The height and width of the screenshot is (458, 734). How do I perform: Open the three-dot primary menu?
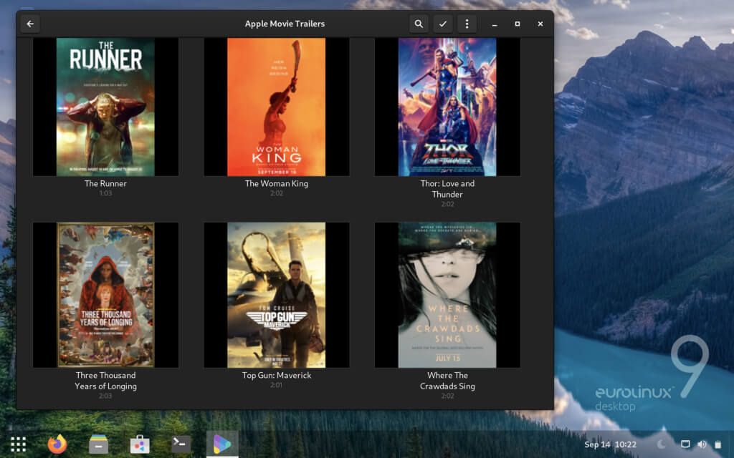467,23
